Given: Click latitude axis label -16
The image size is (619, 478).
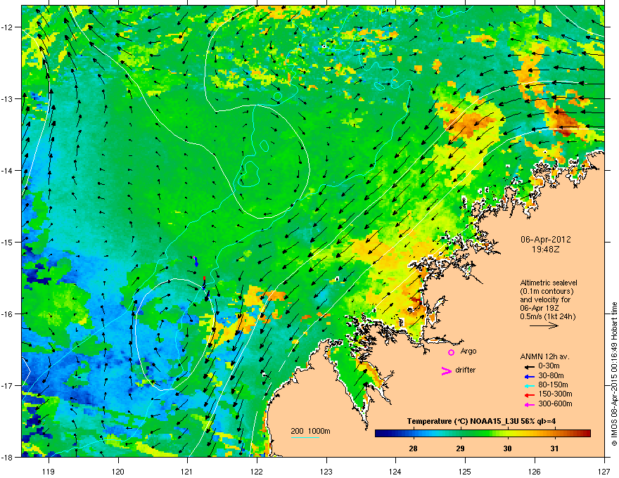Looking at the screenshot, I should tap(7, 314).
